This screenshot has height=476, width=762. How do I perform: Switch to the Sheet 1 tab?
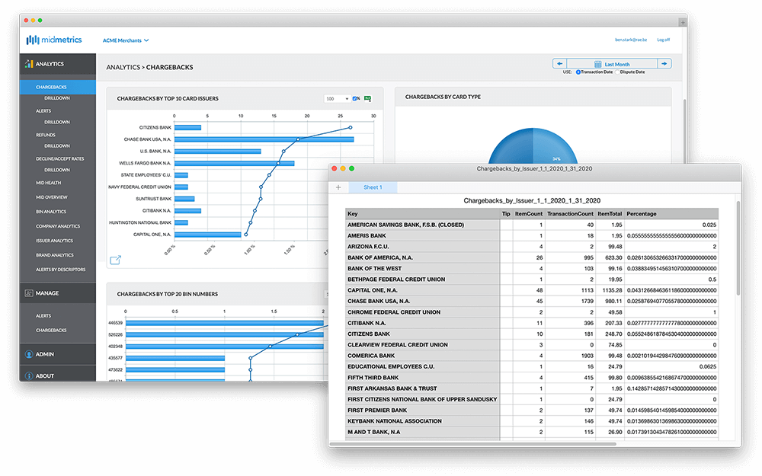[x=373, y=187]
